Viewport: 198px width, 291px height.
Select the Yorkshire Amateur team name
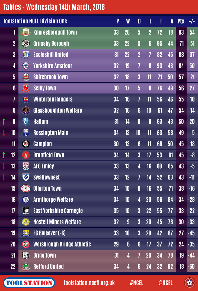point(53,66)
